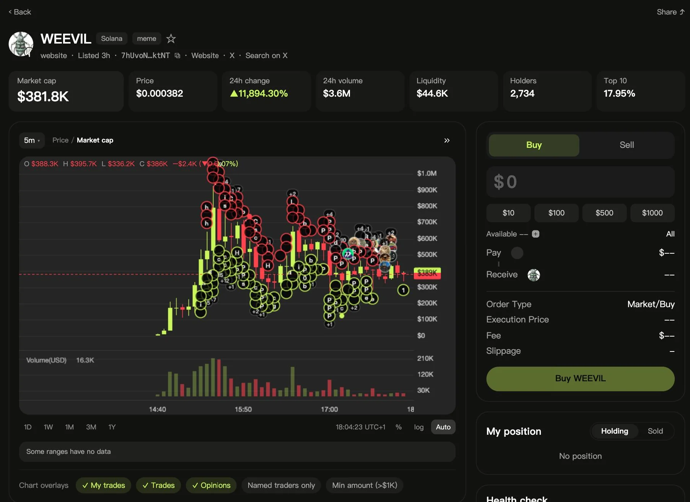Viewport: 690px width, 502px height.
Task: Toggle My trades chart overlay
Action: 103,486
